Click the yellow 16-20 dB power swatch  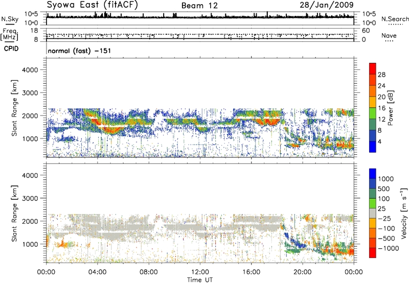pos(373,102)
